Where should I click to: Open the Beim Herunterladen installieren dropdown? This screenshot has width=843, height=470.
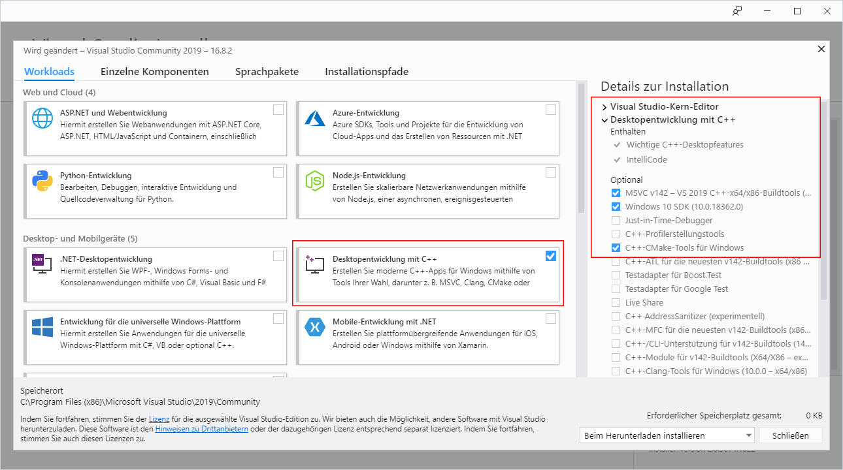point(667,435)
